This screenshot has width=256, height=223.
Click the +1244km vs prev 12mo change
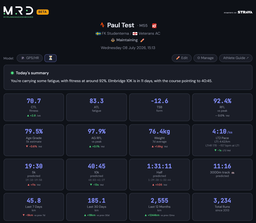(x=159, y=215)
